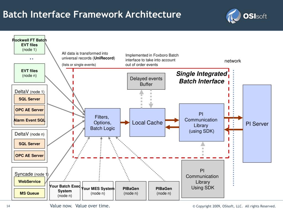Select the 'Implemented in Foxboro Batch' note
The image size is (283, 212).
(x=152, y=60)
